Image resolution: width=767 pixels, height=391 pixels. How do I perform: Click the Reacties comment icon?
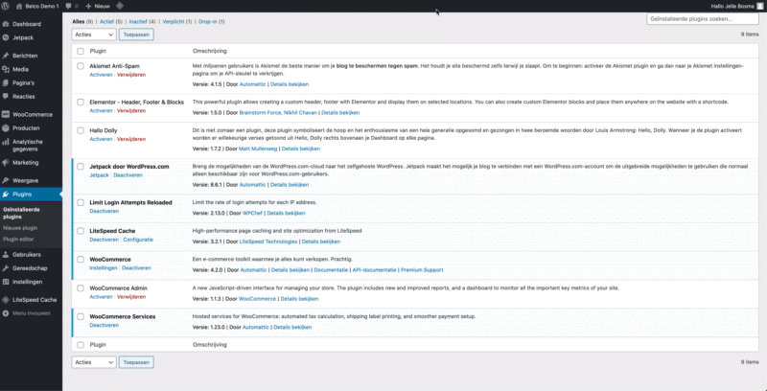coord(6,96)
